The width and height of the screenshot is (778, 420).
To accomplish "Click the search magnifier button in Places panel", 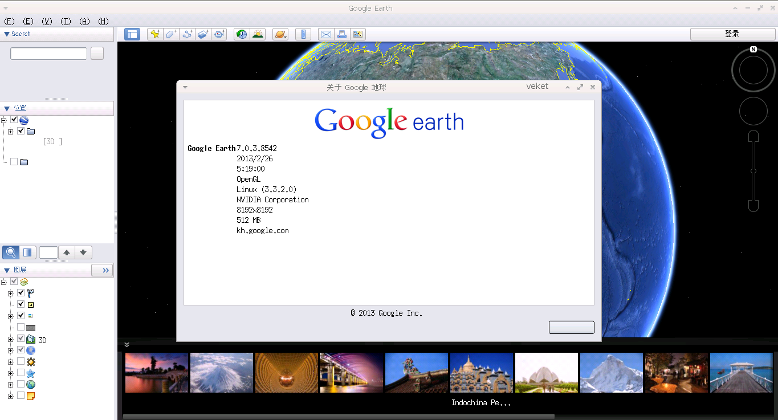I will tap(11, 252).
